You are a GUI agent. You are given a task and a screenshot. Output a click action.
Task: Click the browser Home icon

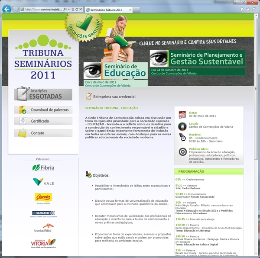coord(242,9)
